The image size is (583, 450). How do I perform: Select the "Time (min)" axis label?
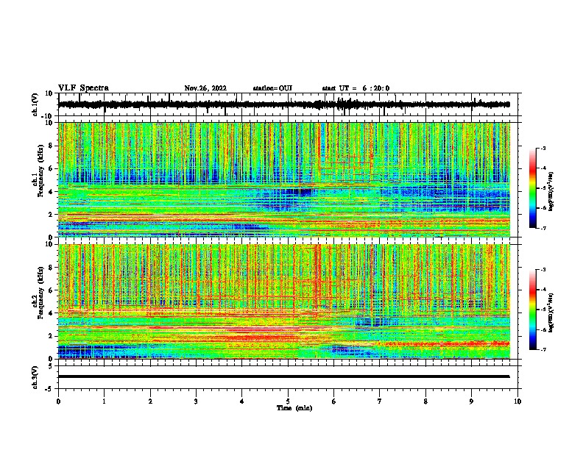(x=294, y=408)
